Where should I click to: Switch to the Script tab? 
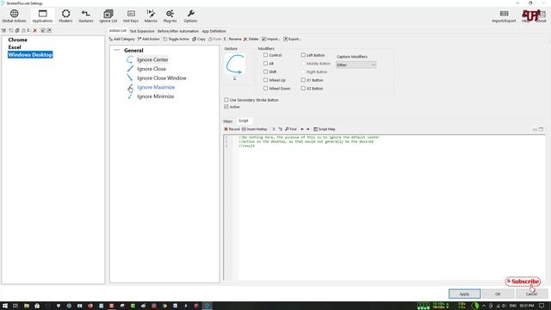(x=243, y=121)
